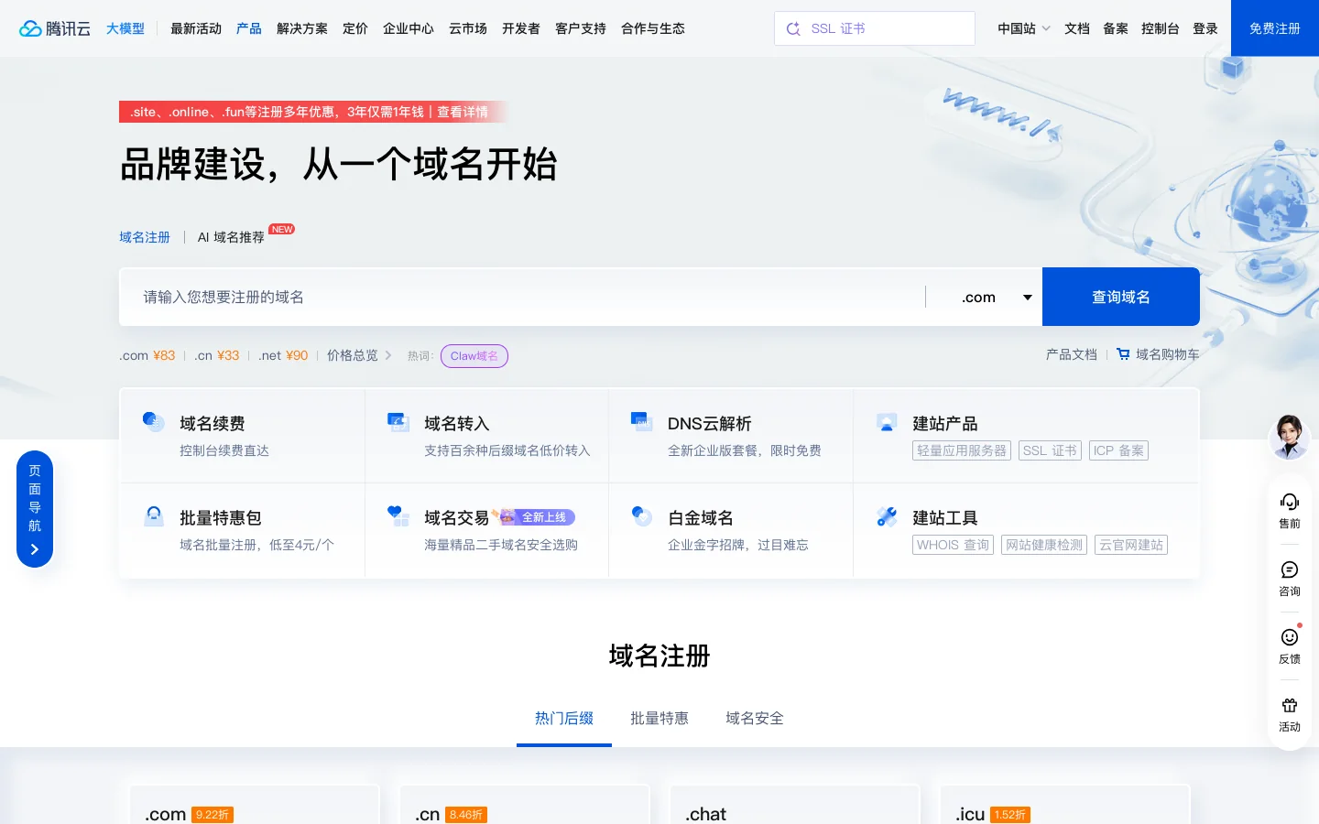The image size is (1319, 824).
Task: Click the 网站健康检测 tag link
Action: [x=1044, y=545]
